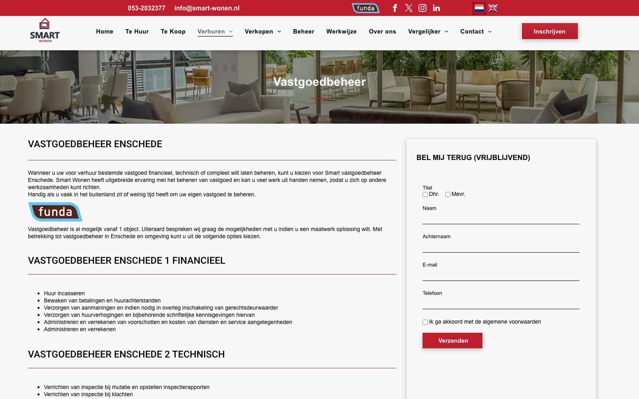Switch language using the Dutch flag
Viewport: 639px width, 399px height.
[479, 8]
